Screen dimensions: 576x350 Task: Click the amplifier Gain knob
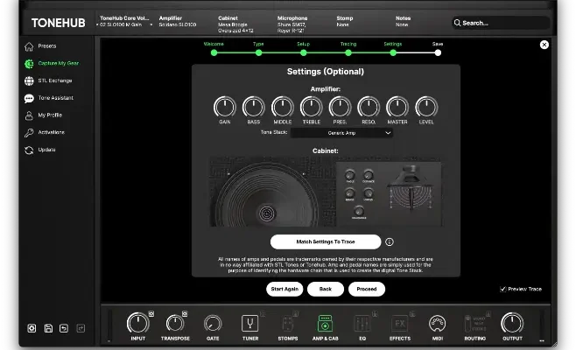225,108
